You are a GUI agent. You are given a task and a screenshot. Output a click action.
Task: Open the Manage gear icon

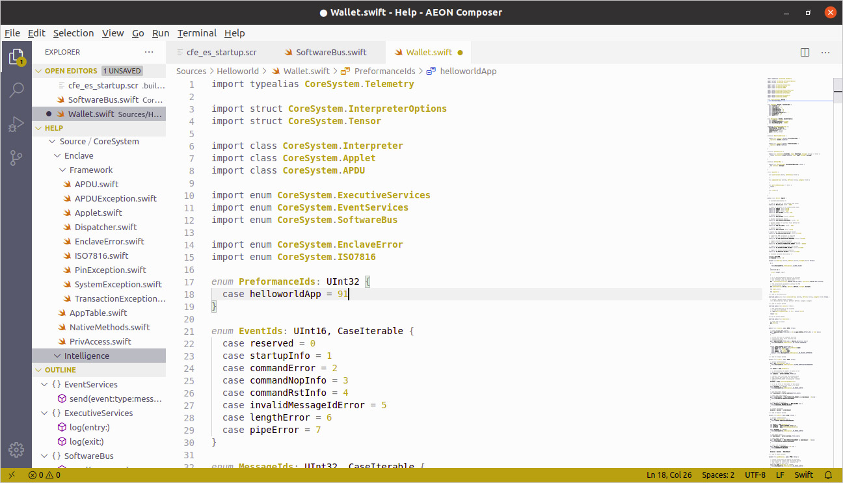click(16, 449)
